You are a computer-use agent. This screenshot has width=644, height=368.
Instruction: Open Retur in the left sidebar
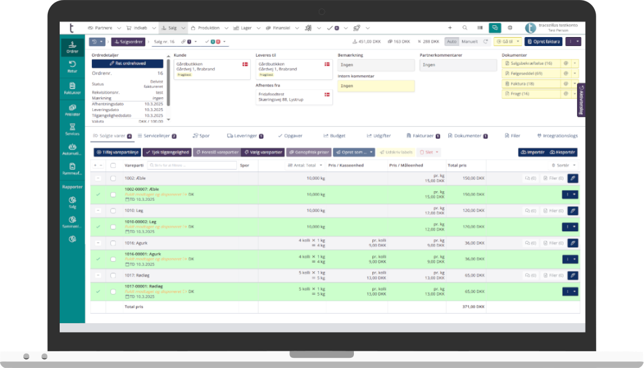point(72,66)
